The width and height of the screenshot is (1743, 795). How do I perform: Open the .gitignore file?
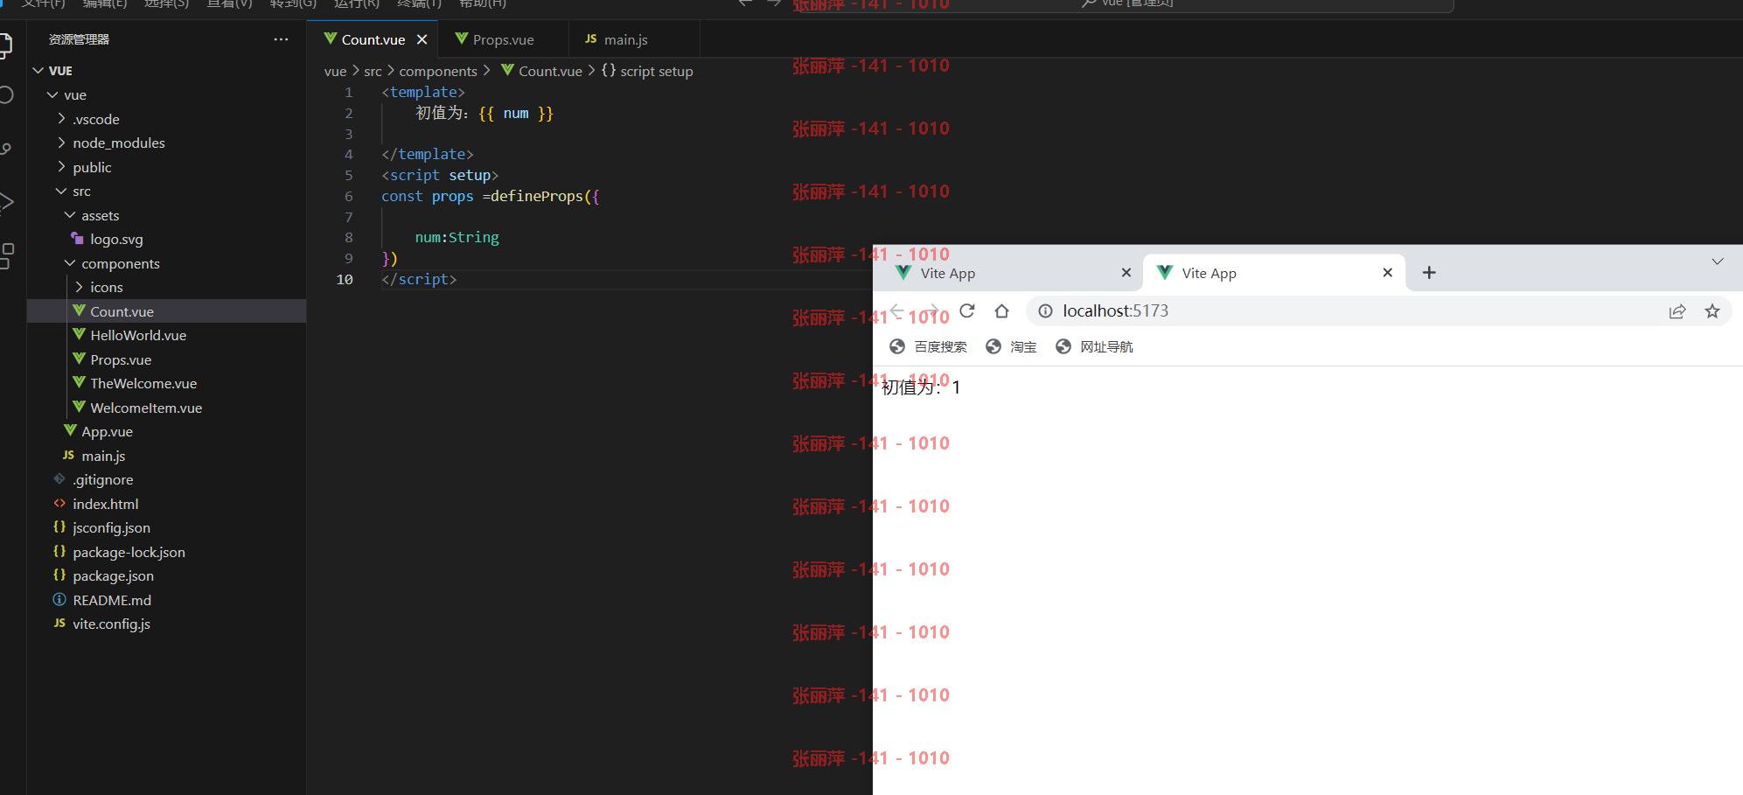coord(166,479)
